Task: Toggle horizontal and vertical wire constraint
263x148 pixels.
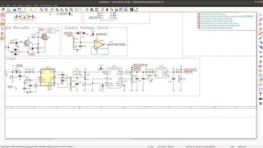Action: pos(2,38)
